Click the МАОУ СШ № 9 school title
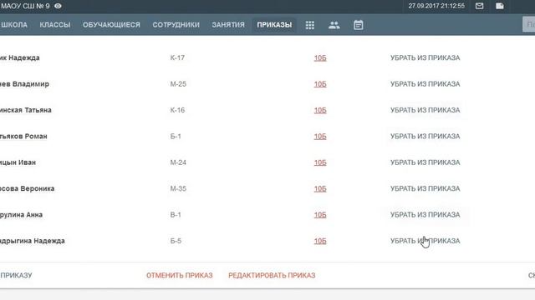 [x=25, y=6]
